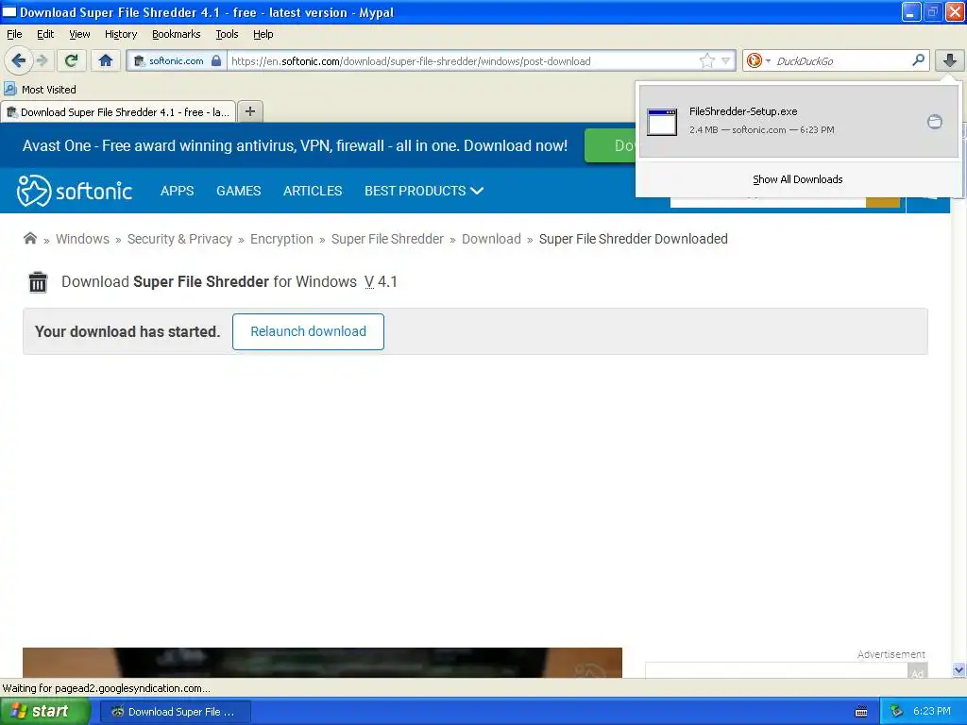Click the breadcrumb home icon

[29, 238]
